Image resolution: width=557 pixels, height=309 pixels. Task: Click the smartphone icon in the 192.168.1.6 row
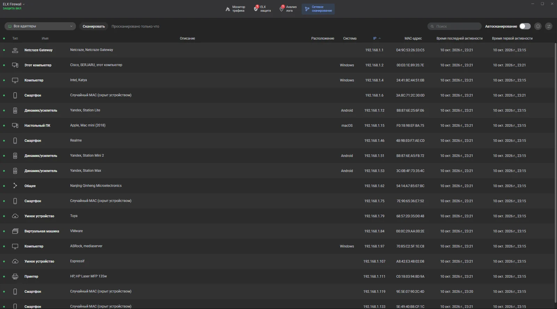15,95
